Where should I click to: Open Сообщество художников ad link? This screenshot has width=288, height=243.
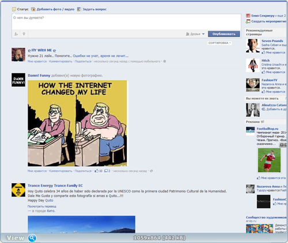pos(266,218)
